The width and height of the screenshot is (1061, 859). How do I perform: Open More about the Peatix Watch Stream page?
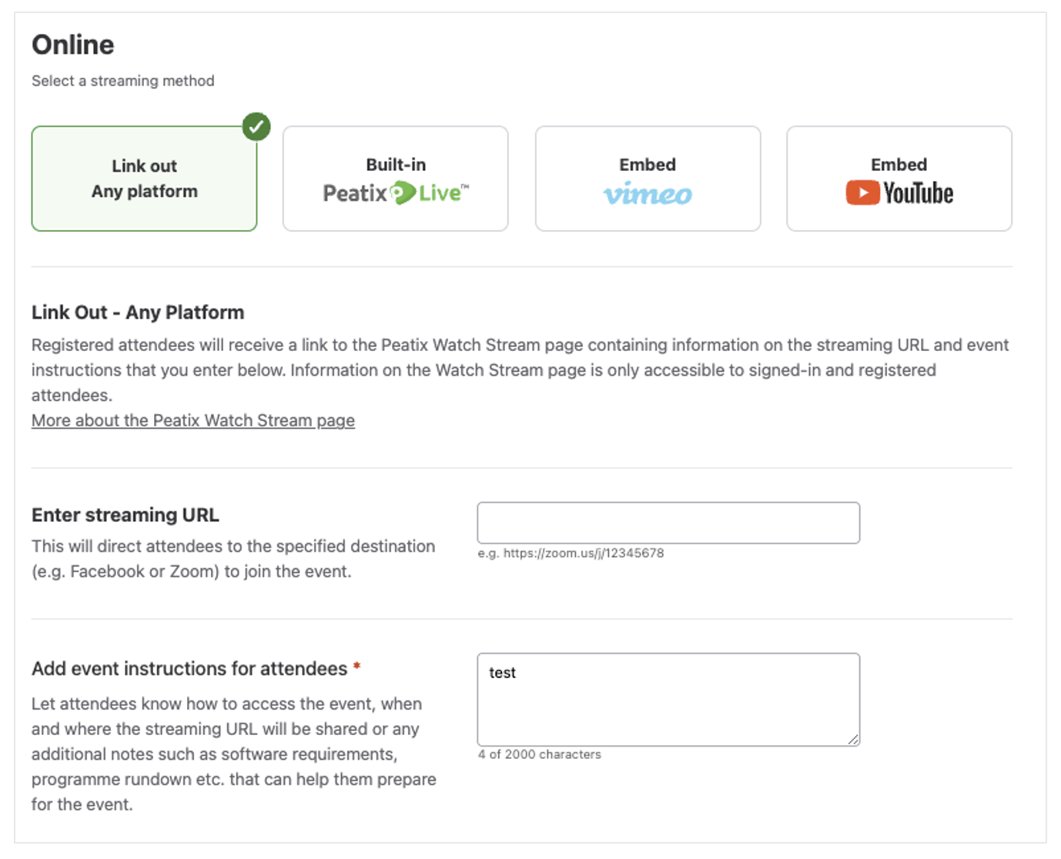tap(193, 420)
